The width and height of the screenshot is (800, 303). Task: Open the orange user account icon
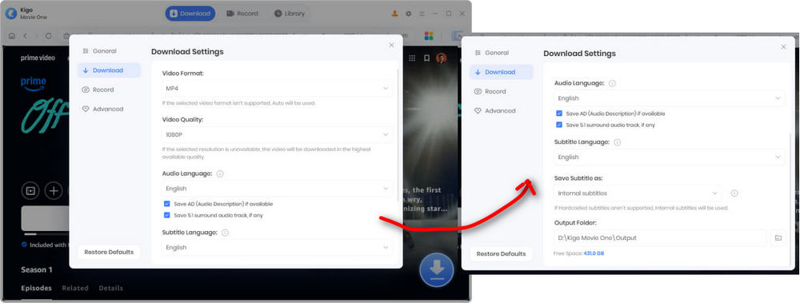[394, 14]
